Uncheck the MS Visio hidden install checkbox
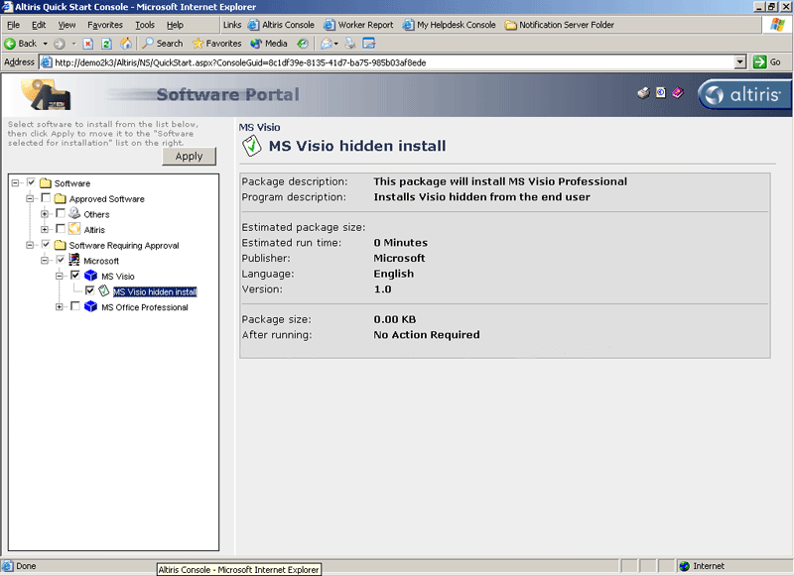The height and width of the screenshot is (576, 794). click(x=90, y=291)
